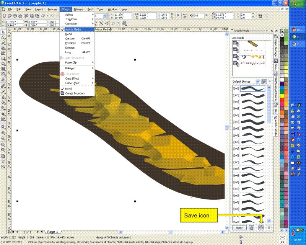Click Create Boundary in the Effects menu
The width and height of the screenshot is (306, 245).
coord(75,93)
